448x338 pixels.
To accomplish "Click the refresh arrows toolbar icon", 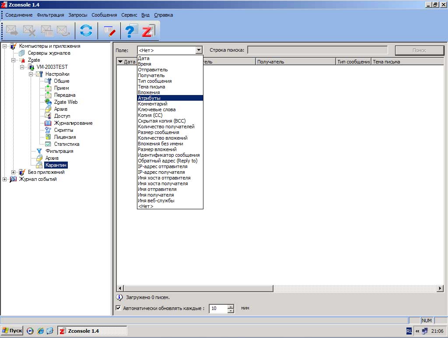I will tap(86, 31).
